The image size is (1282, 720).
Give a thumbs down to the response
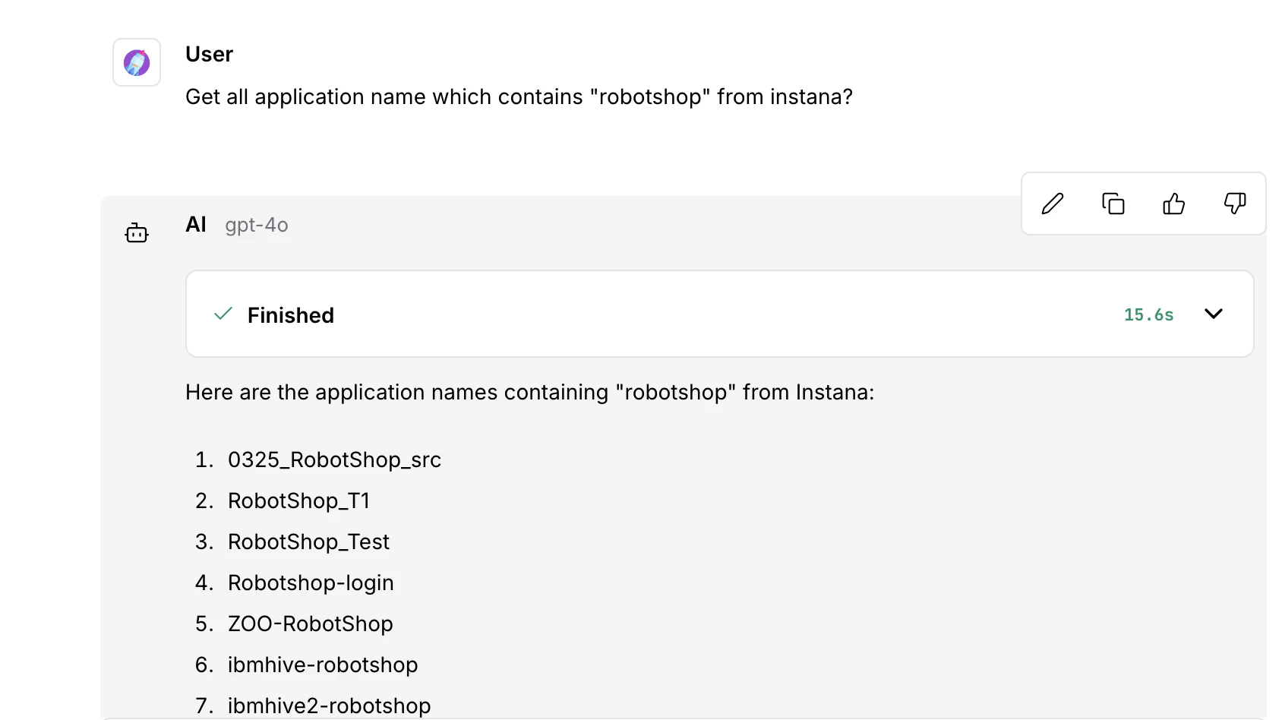point(1235,204)
